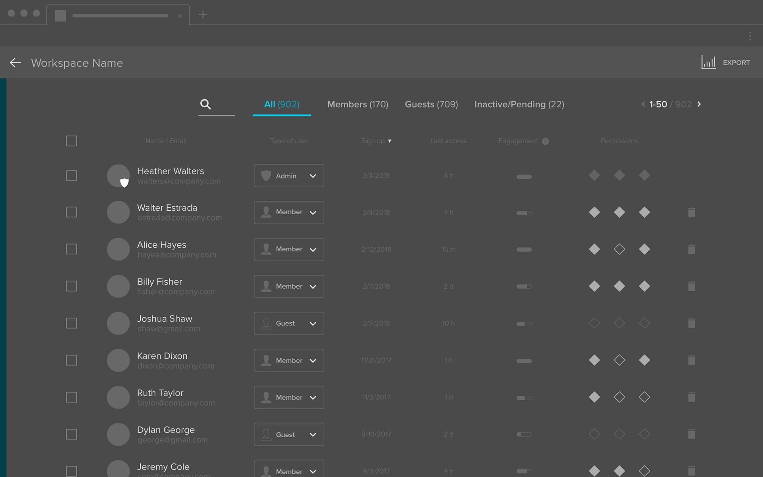Click the back arrow beside Workspace Name

(x=15, y=63)
